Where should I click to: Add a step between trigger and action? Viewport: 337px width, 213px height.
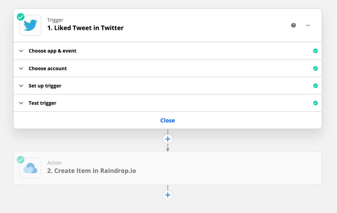tap(168, 139)
